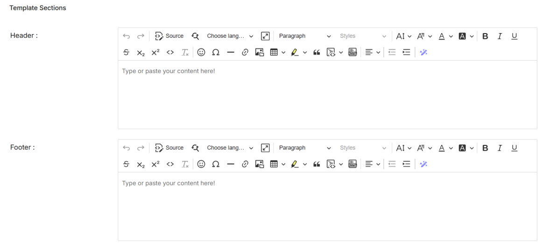The width and height of the screenshot is (549, 246).
Task: Click into Header content text area
Action: 327,95
